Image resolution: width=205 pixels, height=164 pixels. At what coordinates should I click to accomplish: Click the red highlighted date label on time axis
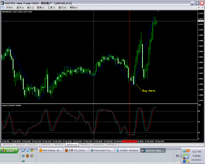(129, 141)
